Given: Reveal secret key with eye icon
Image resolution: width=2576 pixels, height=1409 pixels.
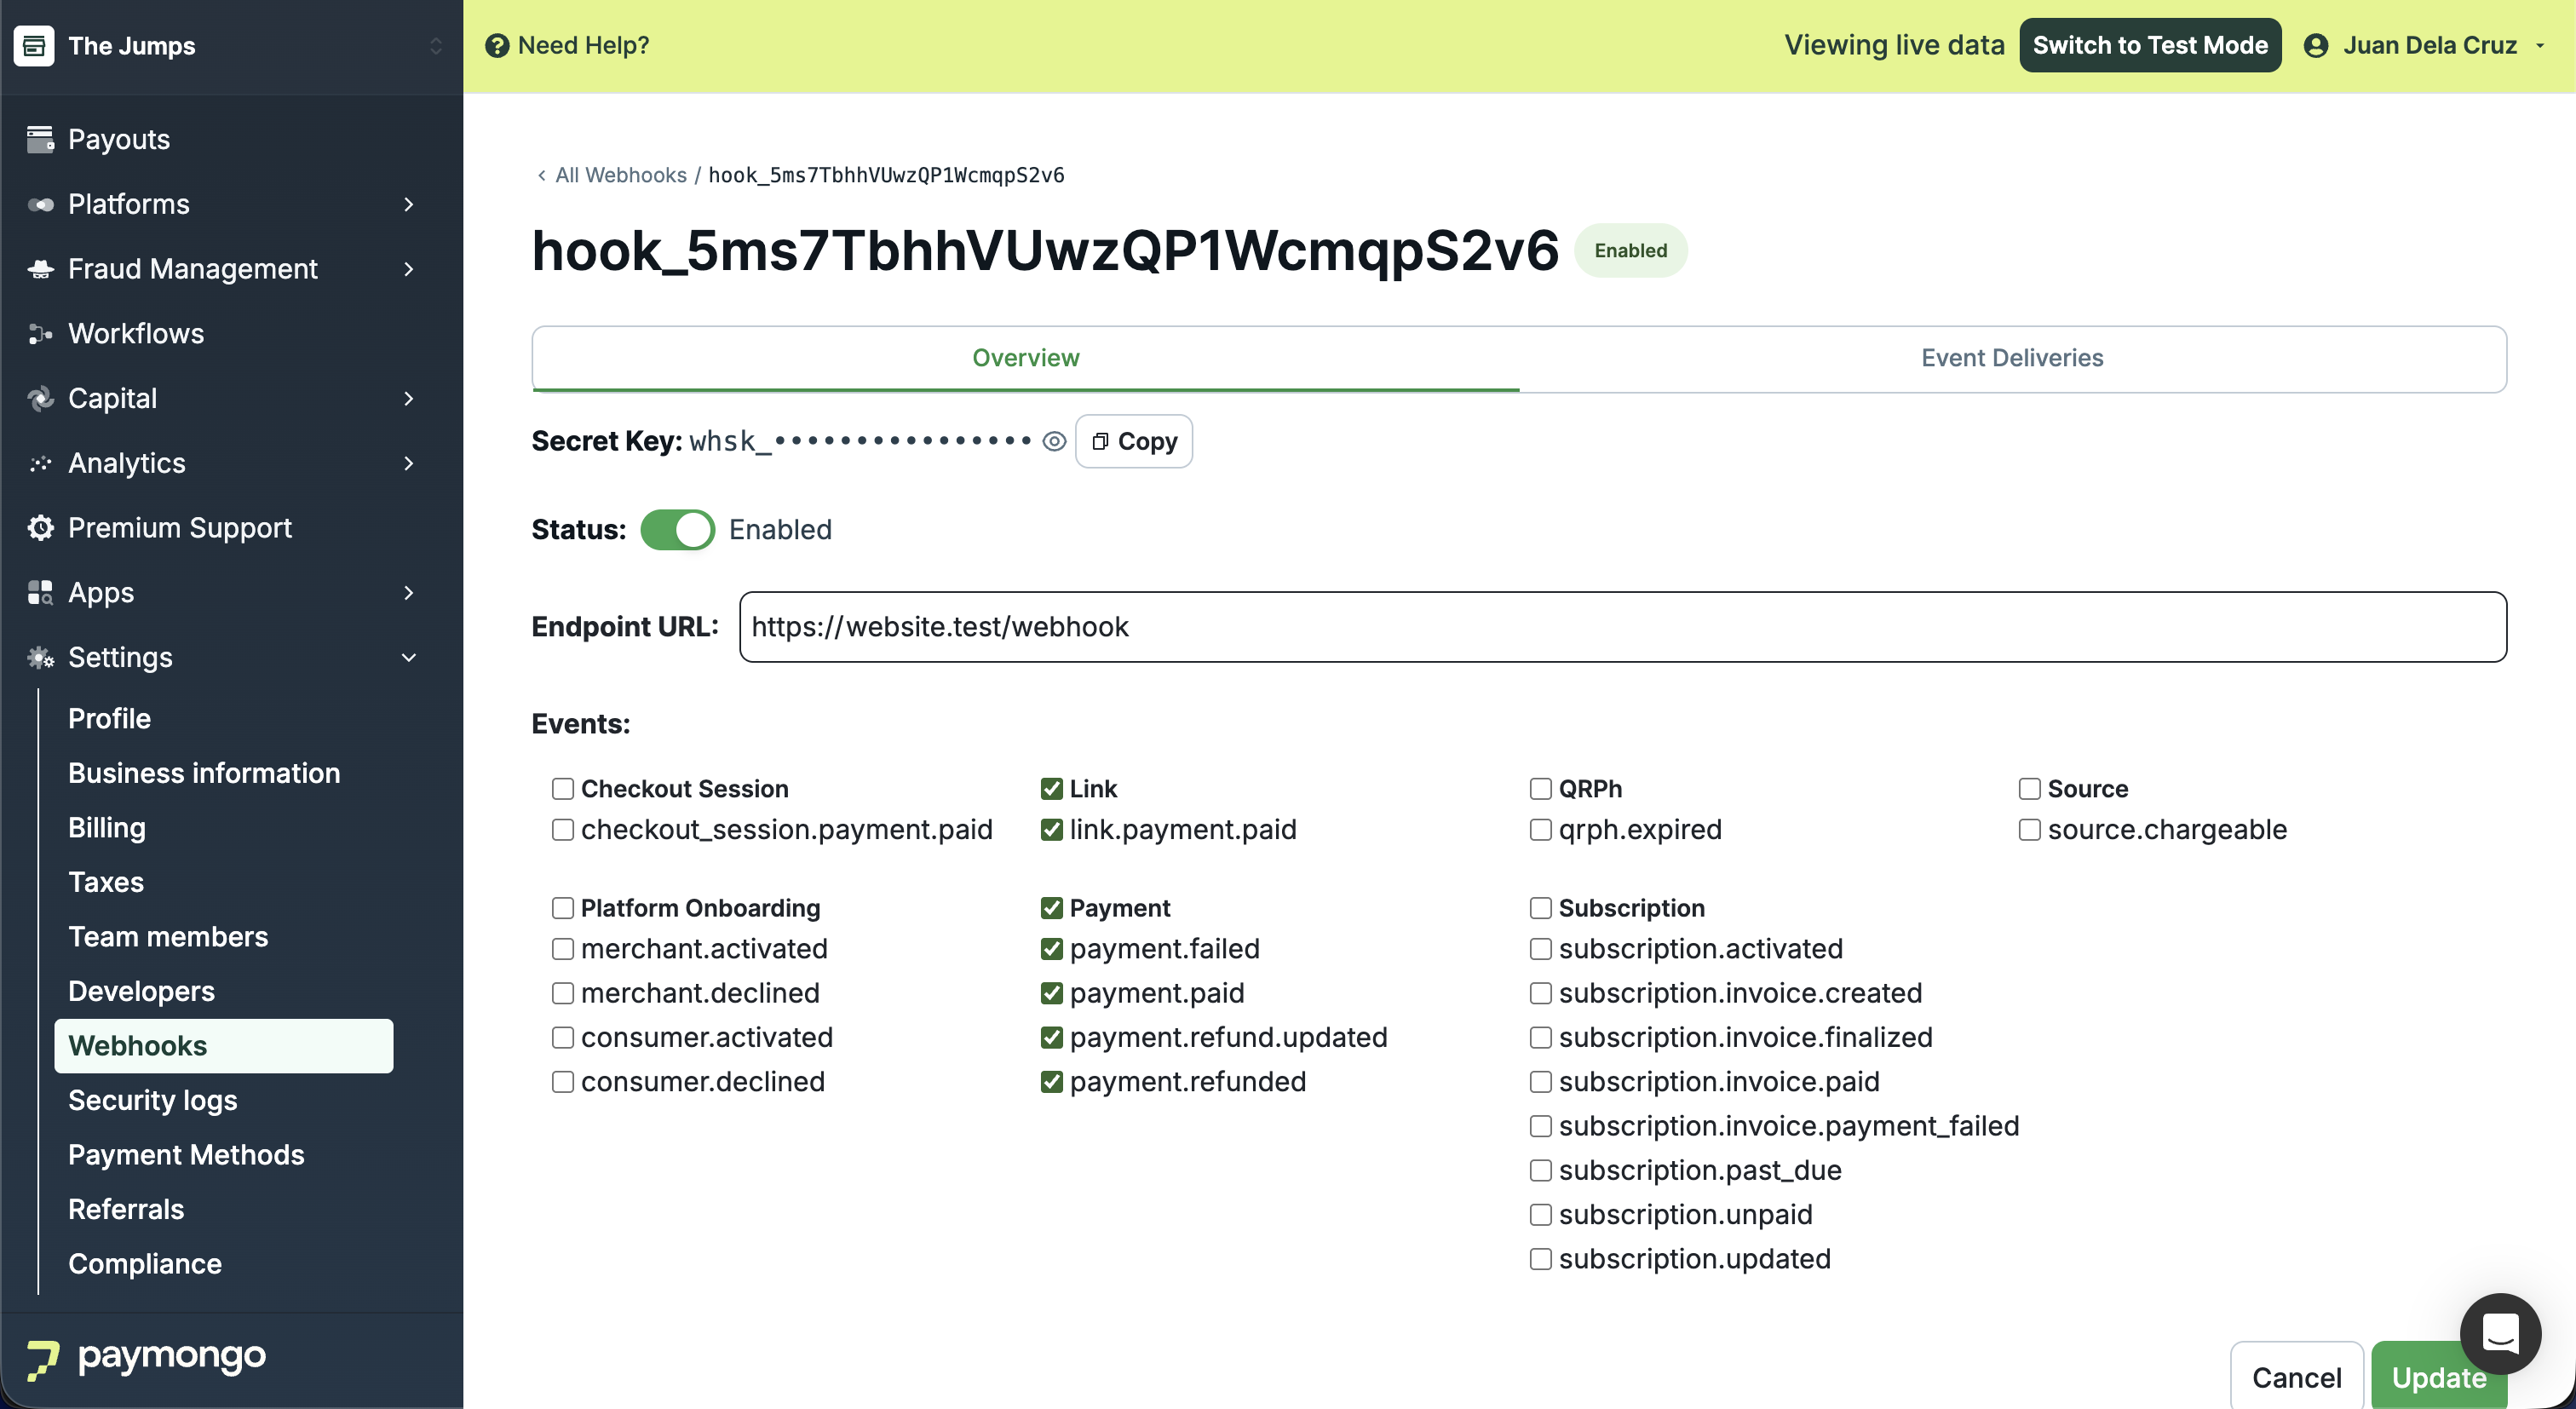Looking at the screenshot, I should (x=1054, y=442).
